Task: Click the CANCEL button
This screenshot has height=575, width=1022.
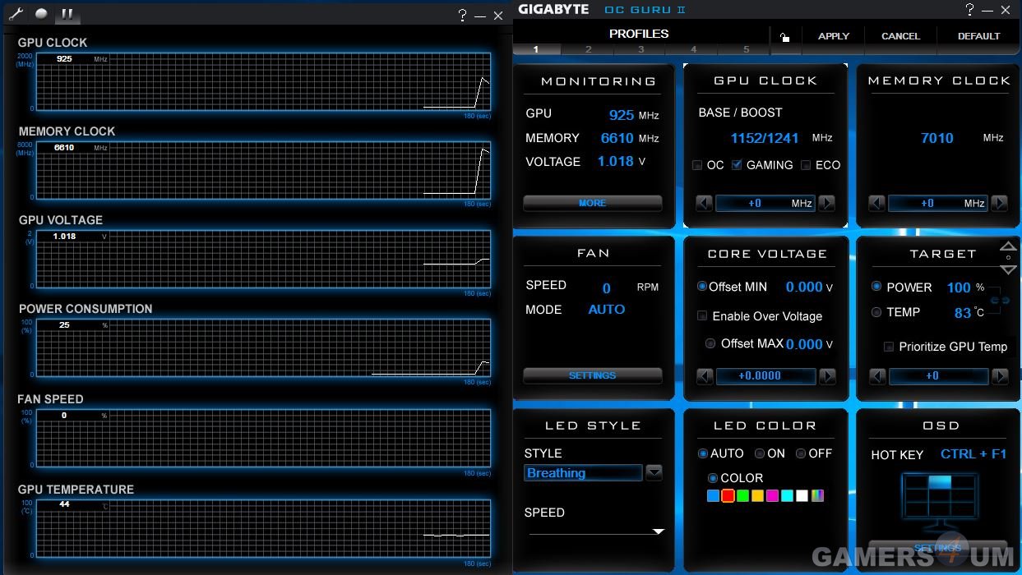Action: point(900,36)
